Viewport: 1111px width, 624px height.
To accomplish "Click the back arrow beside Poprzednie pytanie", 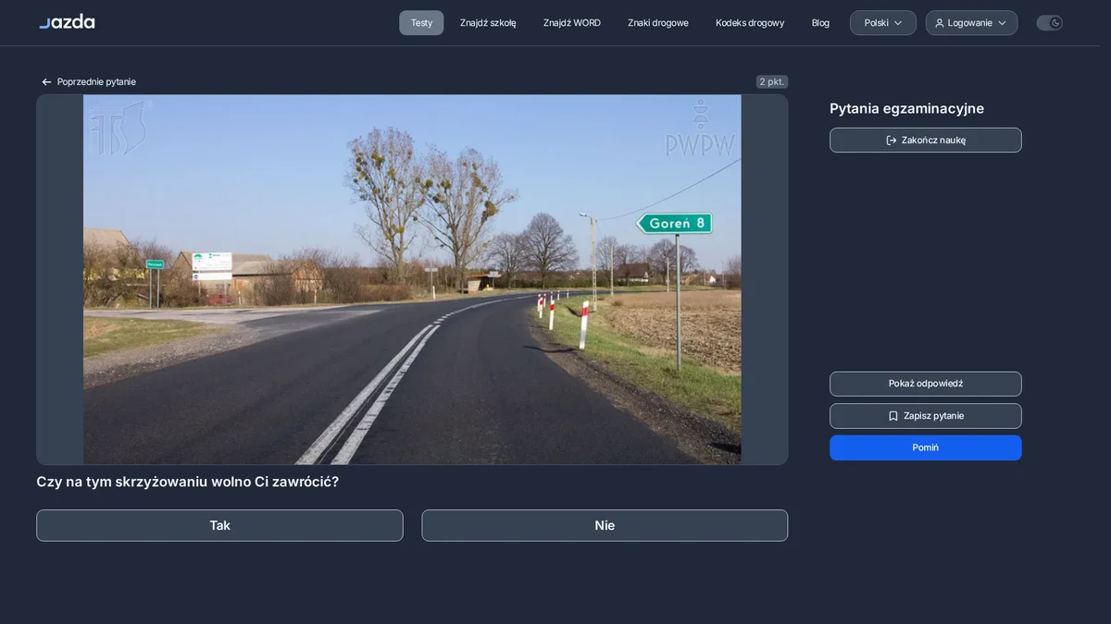I will coord(46,82).
